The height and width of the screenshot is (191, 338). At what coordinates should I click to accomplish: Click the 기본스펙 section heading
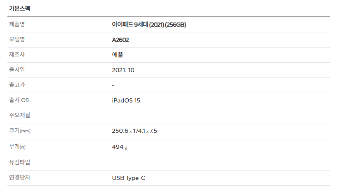(19, 8)
